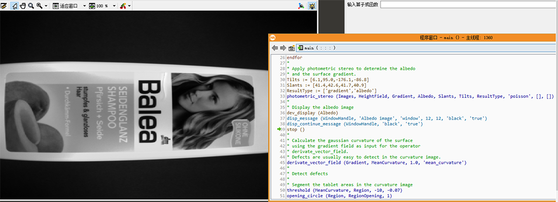The image size is (558, 202).
Task: Activate the hand pan tool
Action: click(x=23, y=6)
